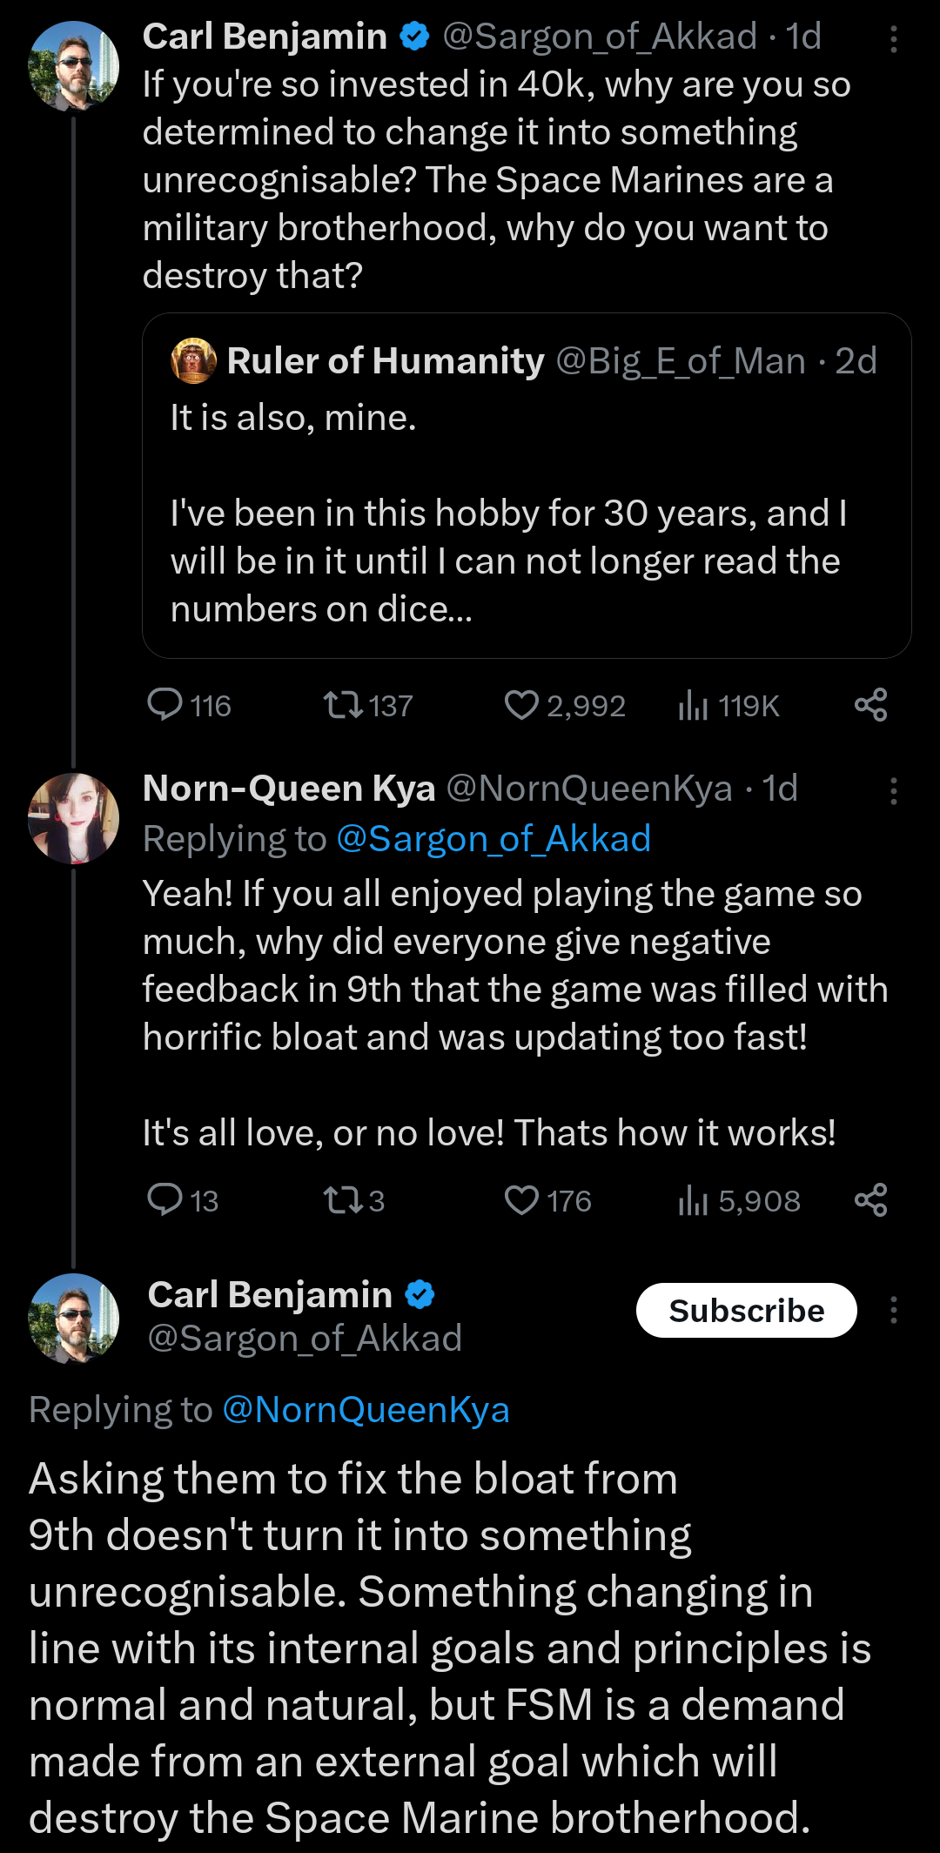940x1853 pixels.
Task: Repost Norn-Queen Kya's tweet with 3 reposts
Action: click(344, 1201)
